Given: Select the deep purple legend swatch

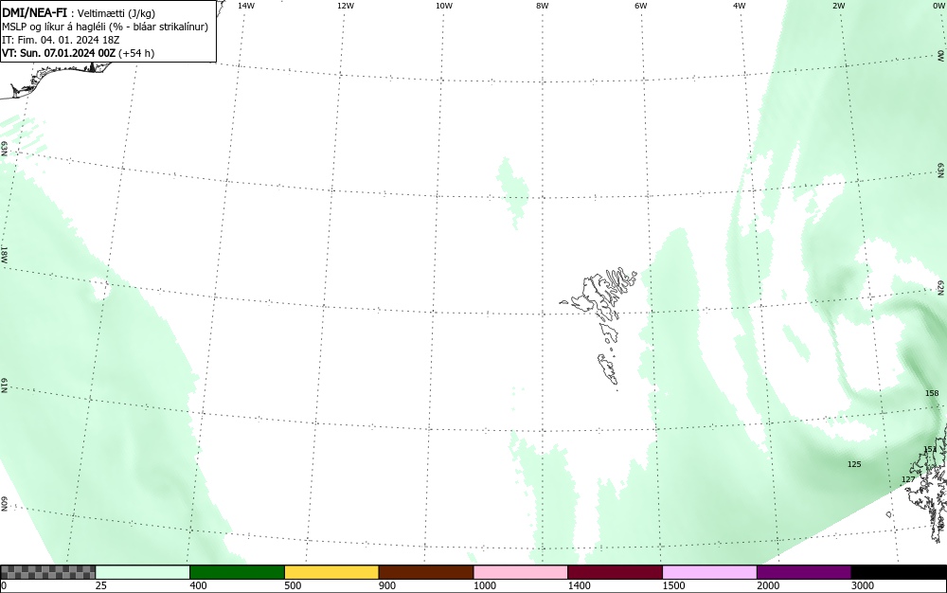Looking at the screenshot, I should tap(804, 572).
